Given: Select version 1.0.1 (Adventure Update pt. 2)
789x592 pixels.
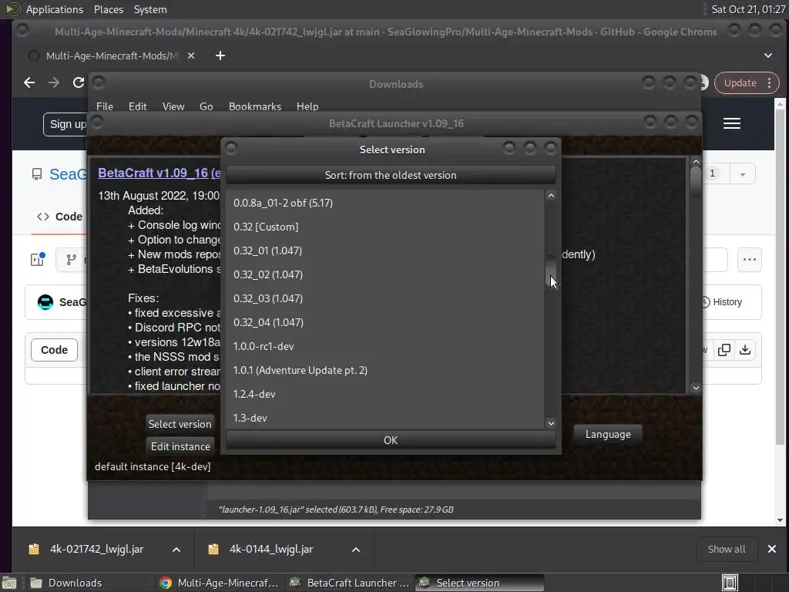Looking at the screenshot, I should pyautogui.click(x=385, y=370).
